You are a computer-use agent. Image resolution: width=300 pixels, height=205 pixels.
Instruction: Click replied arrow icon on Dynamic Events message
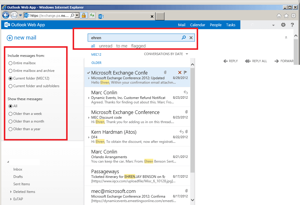pos(186,92)
